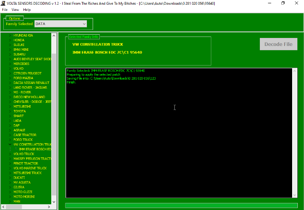304x210 pixels.
Task: Expand the BMW MINI tree node
Action: point(10,50)
